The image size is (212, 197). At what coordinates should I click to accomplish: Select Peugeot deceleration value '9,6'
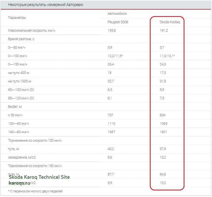(x=110, y=157)
